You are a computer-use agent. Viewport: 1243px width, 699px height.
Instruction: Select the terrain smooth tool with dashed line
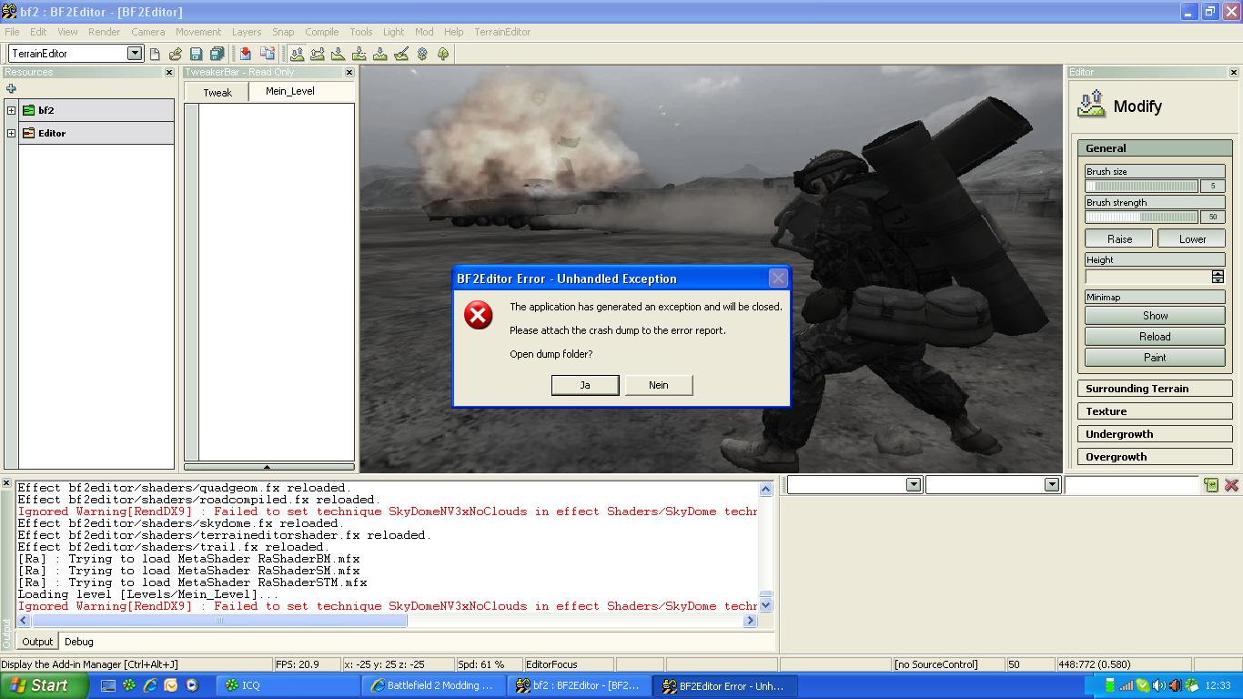tap(359, 54)
